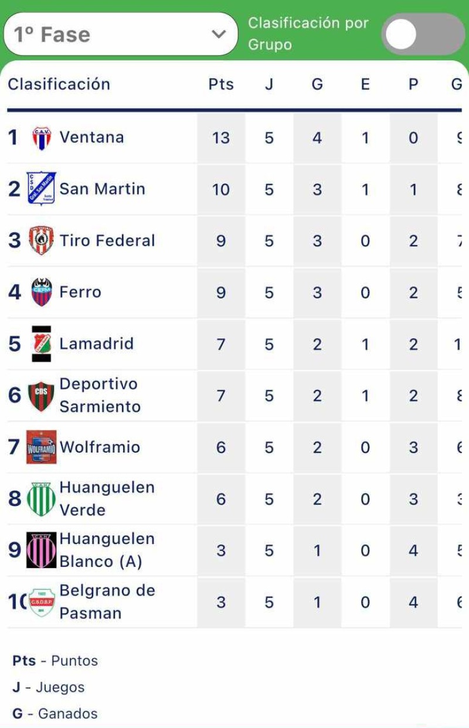Enable the Clasificación por Grupo switch
The height and width of the screenshot is (728, 469).
click(423, 35)
